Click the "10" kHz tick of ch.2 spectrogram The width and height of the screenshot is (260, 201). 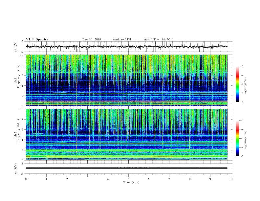pos(22,109)
